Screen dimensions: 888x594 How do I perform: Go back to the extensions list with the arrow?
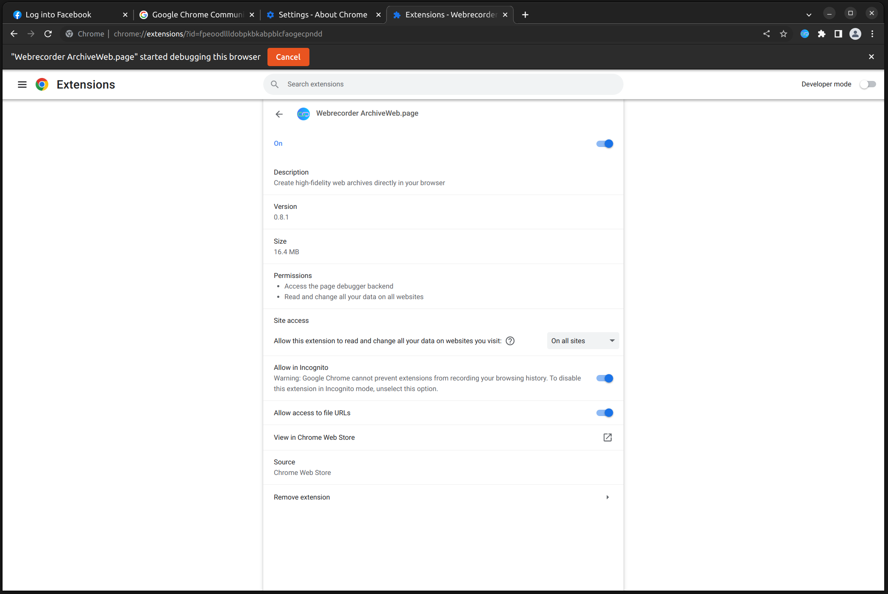coord(279,114)
